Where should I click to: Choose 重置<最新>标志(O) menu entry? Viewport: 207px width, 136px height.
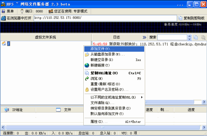pos(114,84)
